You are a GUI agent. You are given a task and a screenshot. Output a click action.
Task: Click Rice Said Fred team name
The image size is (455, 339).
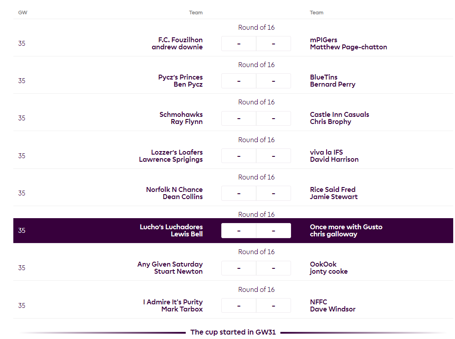(x=332, y=190)
